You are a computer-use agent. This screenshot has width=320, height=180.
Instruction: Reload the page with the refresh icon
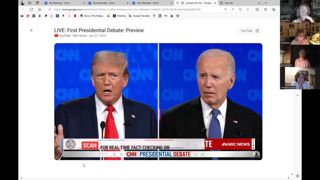coord(31,10)
